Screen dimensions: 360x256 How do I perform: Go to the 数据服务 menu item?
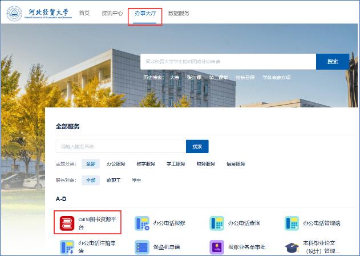pos(179,13)
